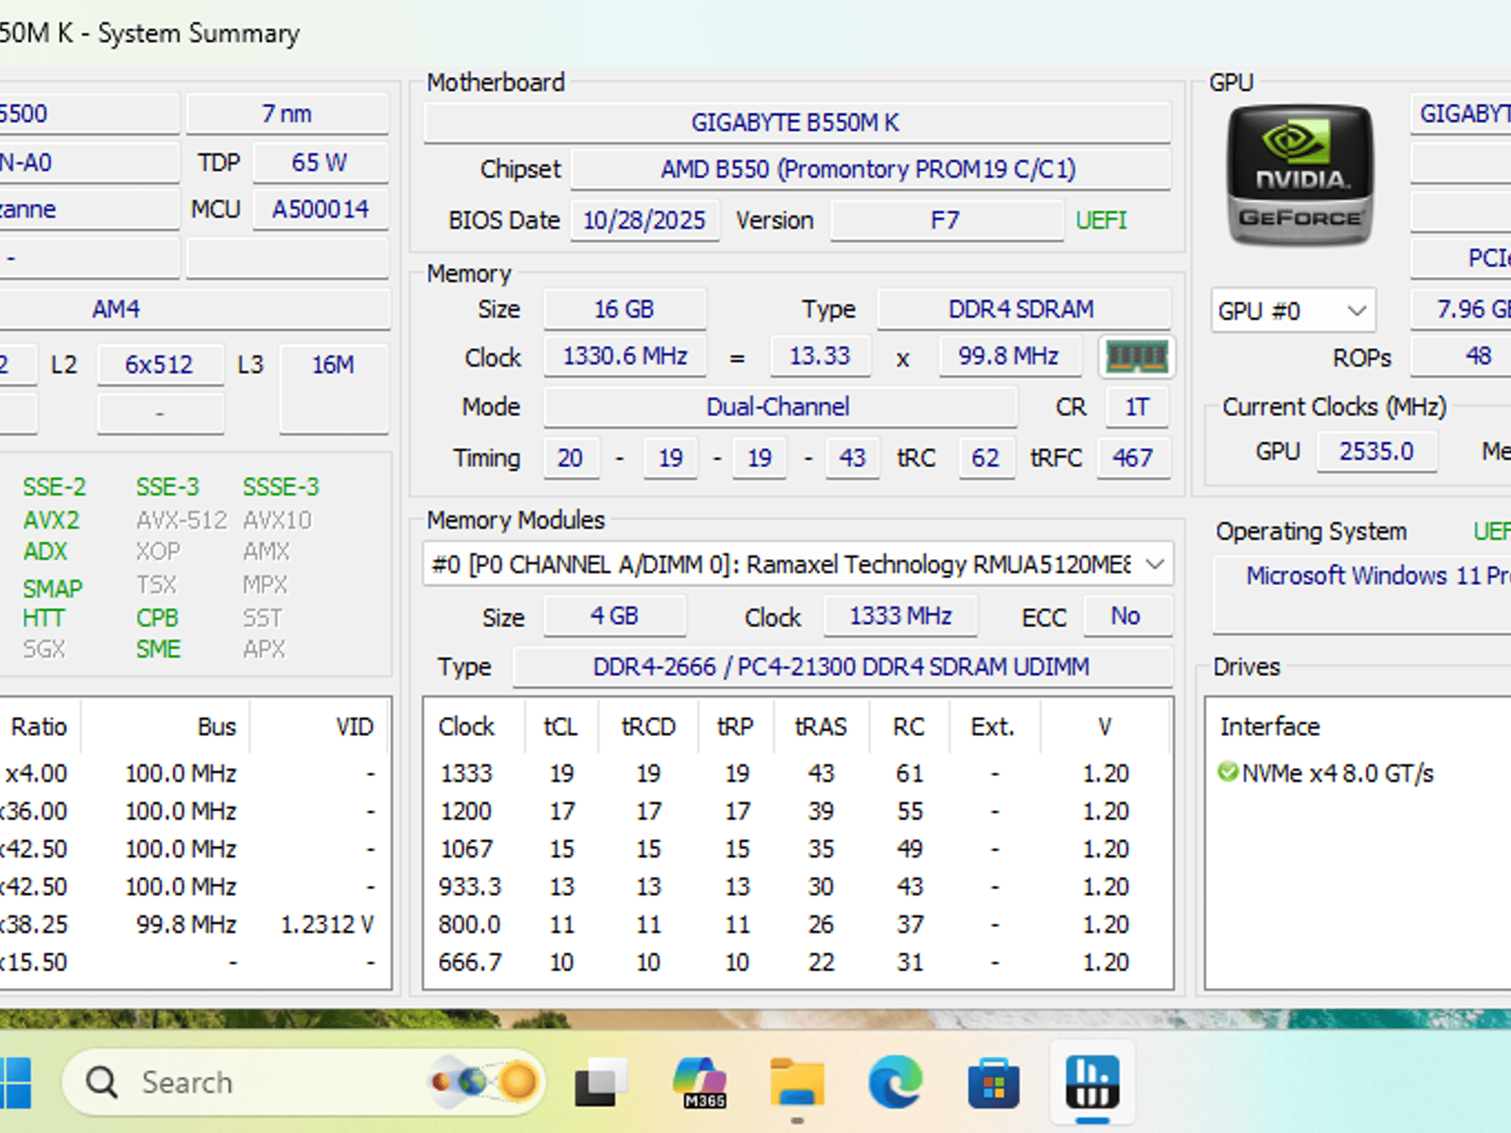Click the memory module chip icon
This screenshot has width=1511, height=1133.
(x=1136, y=357)
